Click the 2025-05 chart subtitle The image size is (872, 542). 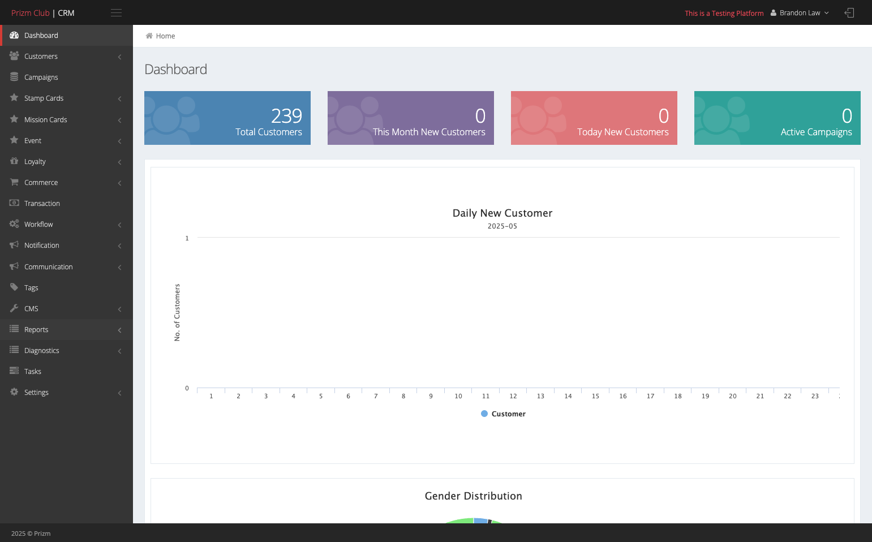(x=502, y=226)
